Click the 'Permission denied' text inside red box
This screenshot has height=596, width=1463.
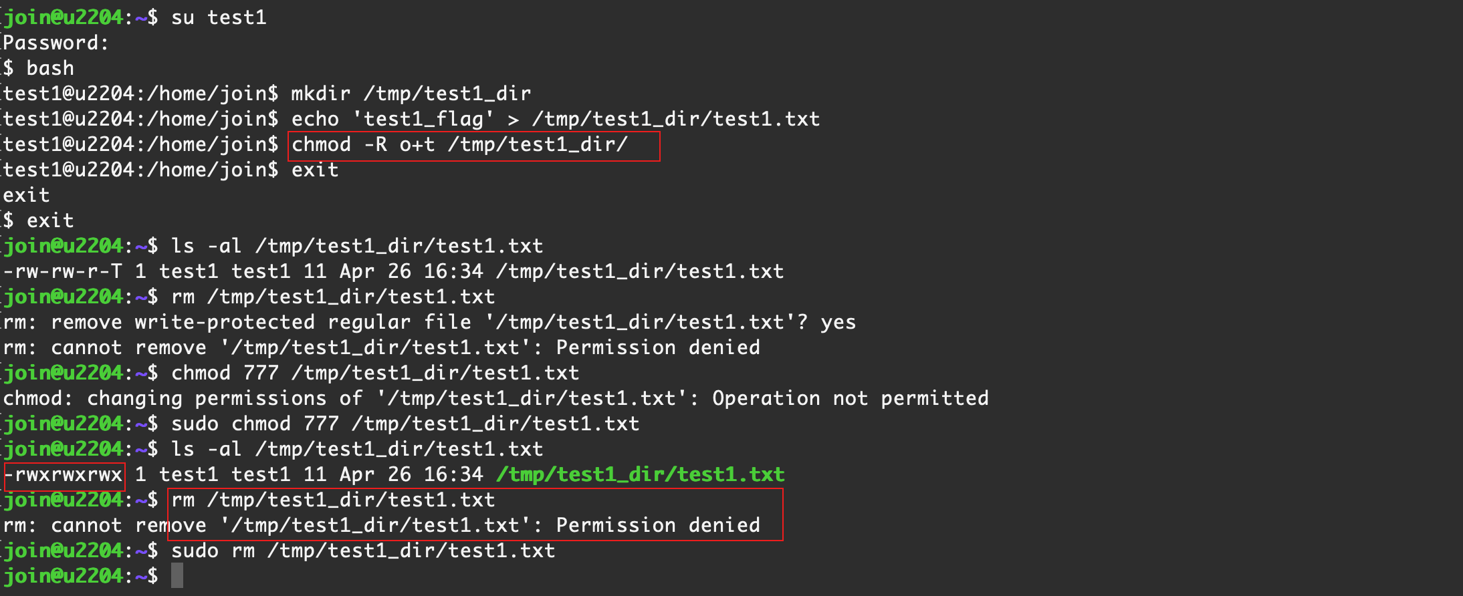click(x=658, y=525)
